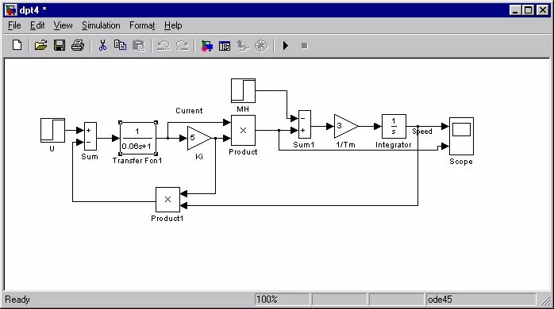Click the Scope block name label
This screenshot has height=309, width=554.
461,162
